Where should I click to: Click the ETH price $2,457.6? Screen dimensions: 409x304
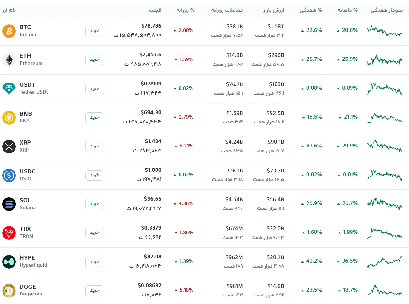click(150, 55)
